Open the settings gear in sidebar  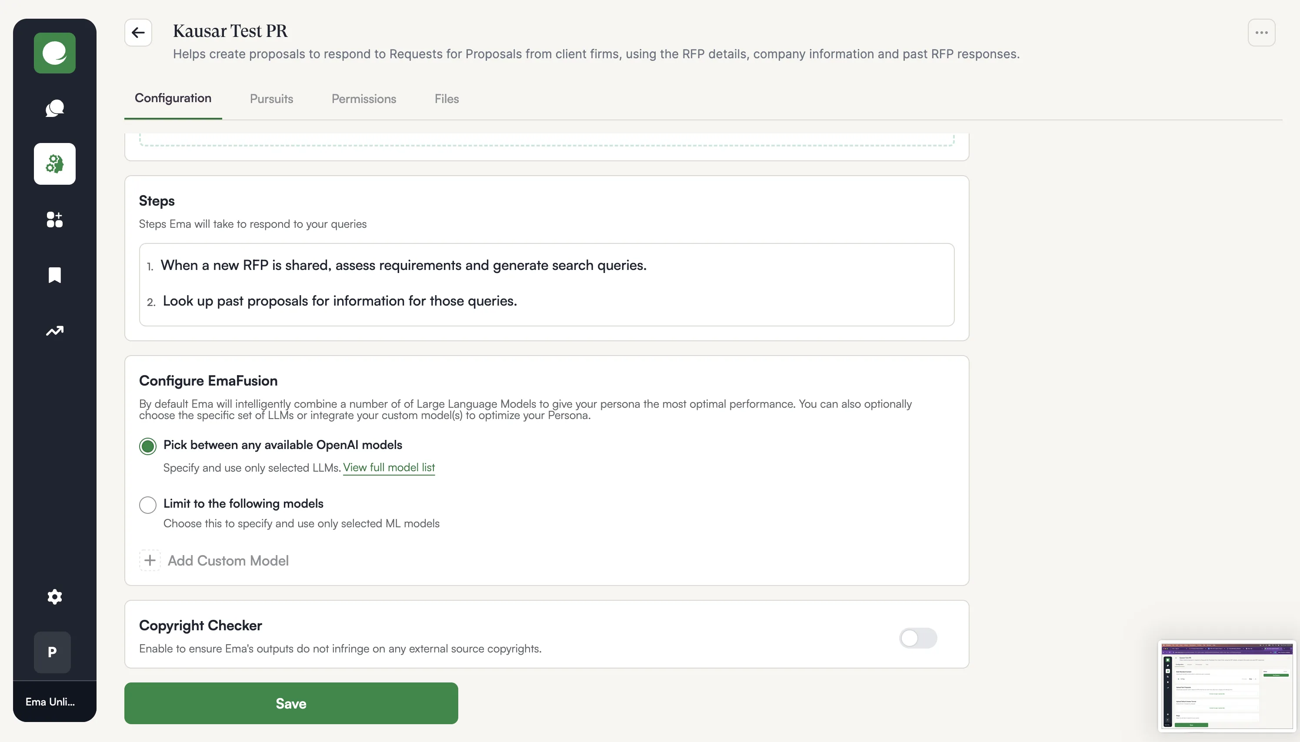point(54,597)
